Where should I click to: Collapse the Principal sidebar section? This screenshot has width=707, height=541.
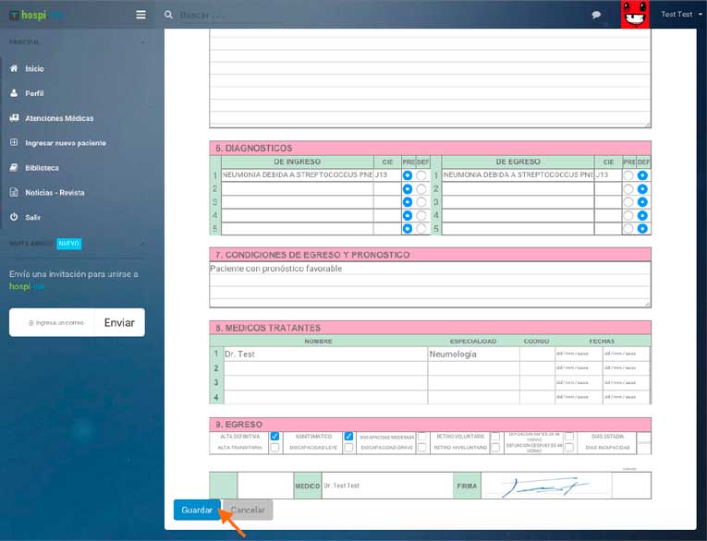click(x=142, y=42)
